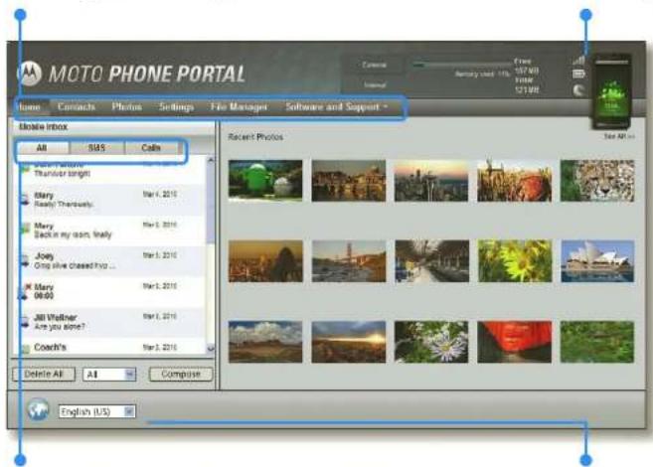Click the battery status icon
The width and height of the screenshot is (653, 467).
pyautogui.click(x=578, y=75)
